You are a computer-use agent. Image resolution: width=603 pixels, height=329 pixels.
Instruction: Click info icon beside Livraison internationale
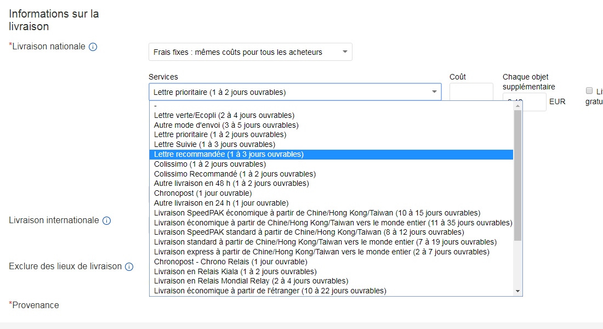pos(107,221)
